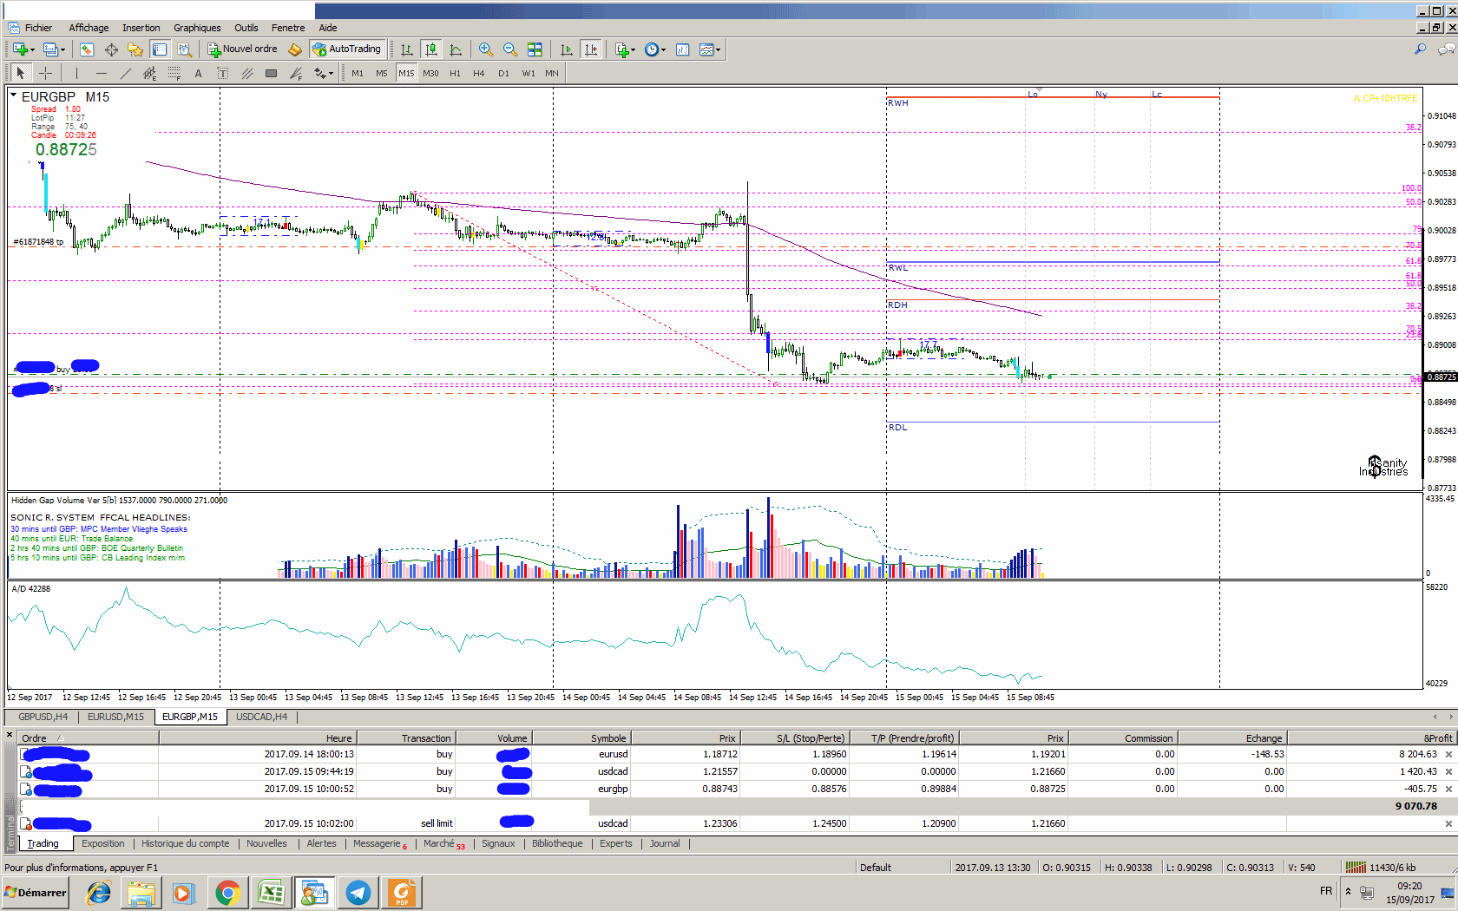Open the Graphiques menu
This screenshot has width=1458, height=911.
click(x=197, y=28)
